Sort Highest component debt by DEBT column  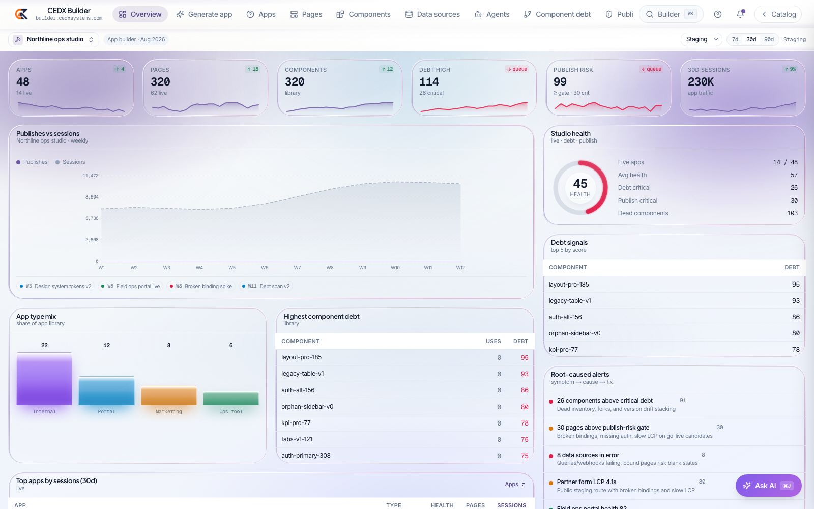click(520, 341)
